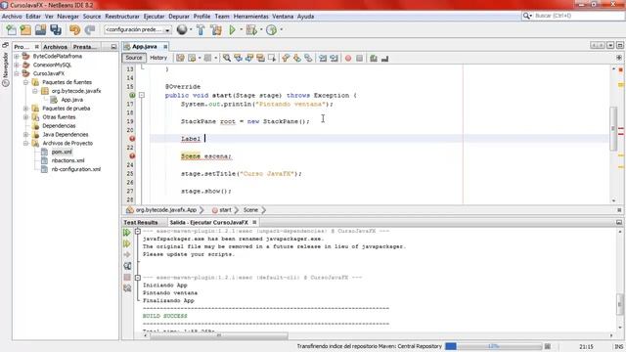Image resolution: width=626 pixels, height=352 pixels.
Task: Open the Reestructurar menu
Action: tap(122, 17)
